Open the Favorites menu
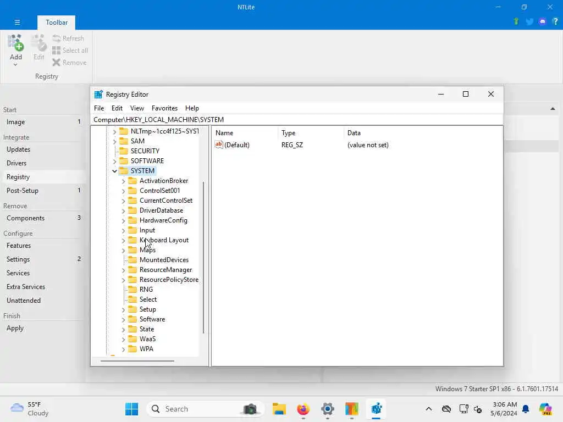The image size is (563, 422). (x=164, y=108)
